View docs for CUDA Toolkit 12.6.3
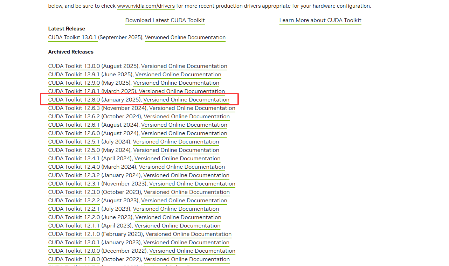The image size is (449, 266). click(x=192, y=108)
